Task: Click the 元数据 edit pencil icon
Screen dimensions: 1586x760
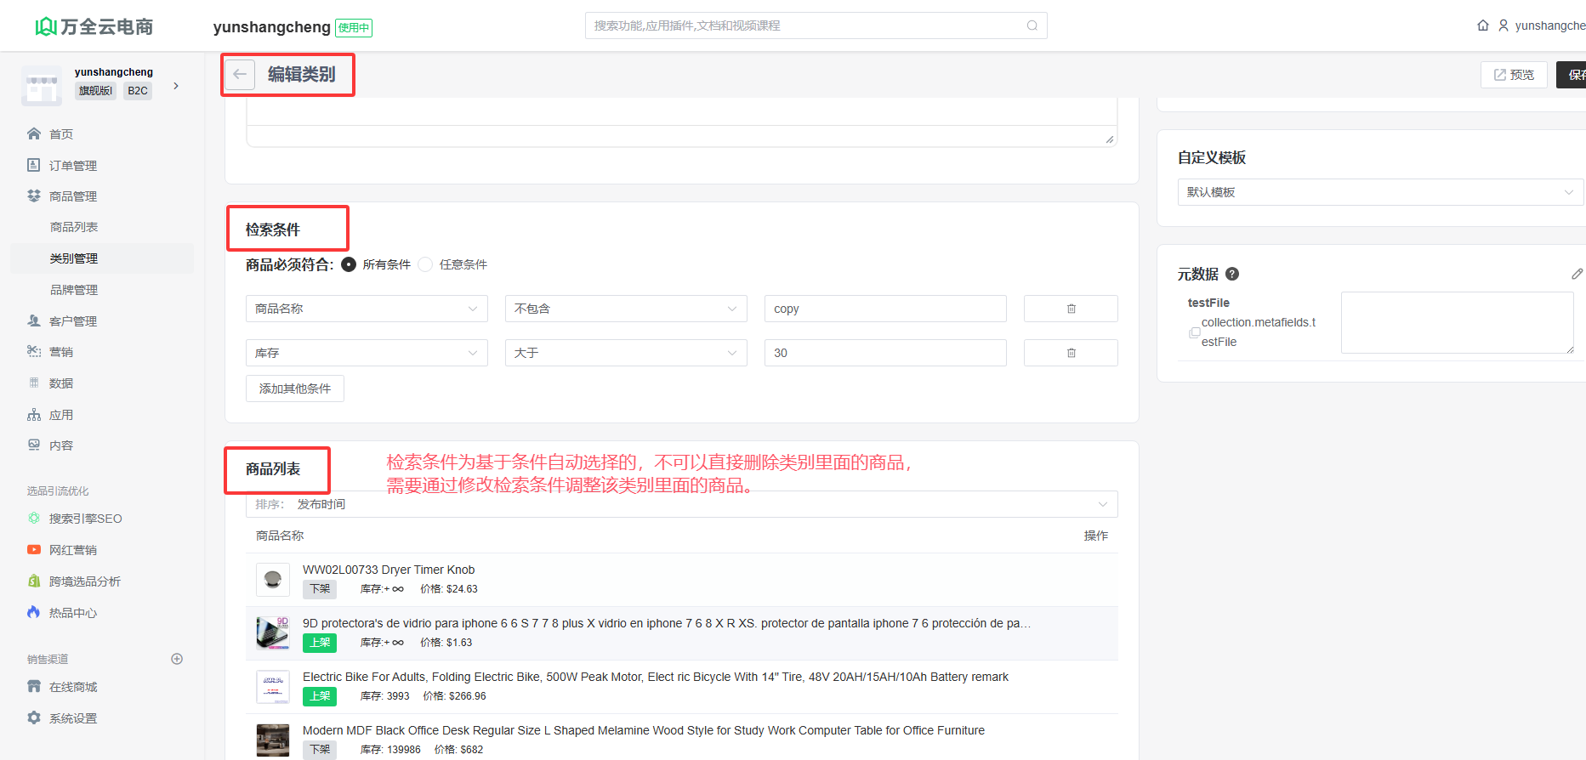Action: pyautogui.click(x=1577, y=274)
